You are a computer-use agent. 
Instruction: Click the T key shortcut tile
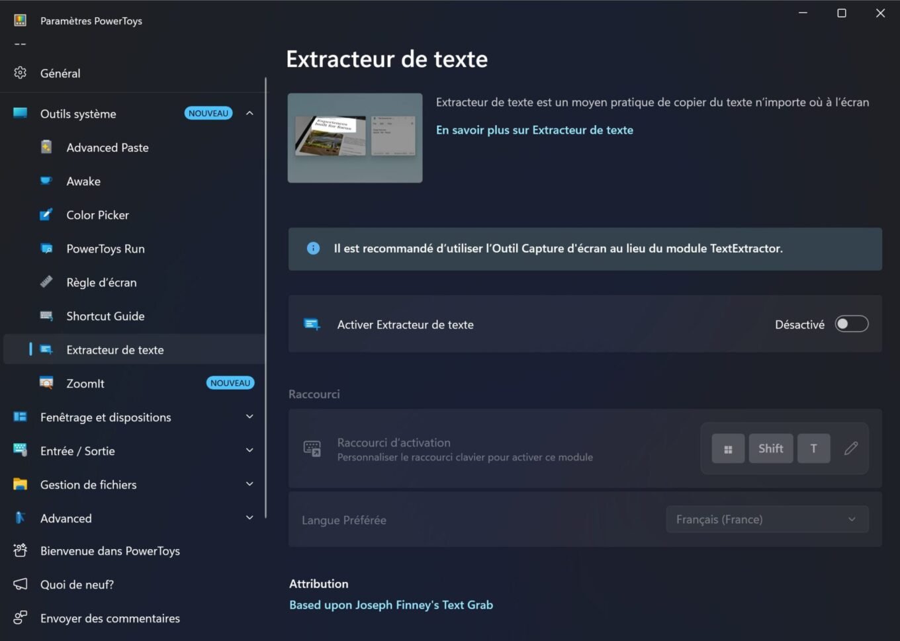click(814, 449)
